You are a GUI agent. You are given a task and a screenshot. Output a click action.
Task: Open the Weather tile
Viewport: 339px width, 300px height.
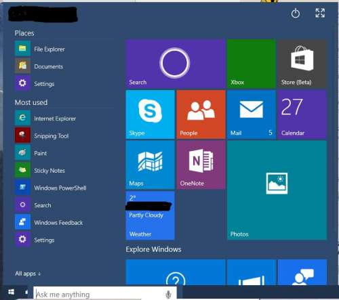[150, 215]
